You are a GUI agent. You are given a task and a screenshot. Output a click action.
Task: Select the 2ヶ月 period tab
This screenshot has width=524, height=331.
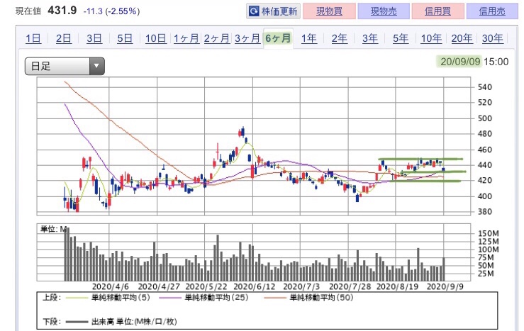click(217, 38)
